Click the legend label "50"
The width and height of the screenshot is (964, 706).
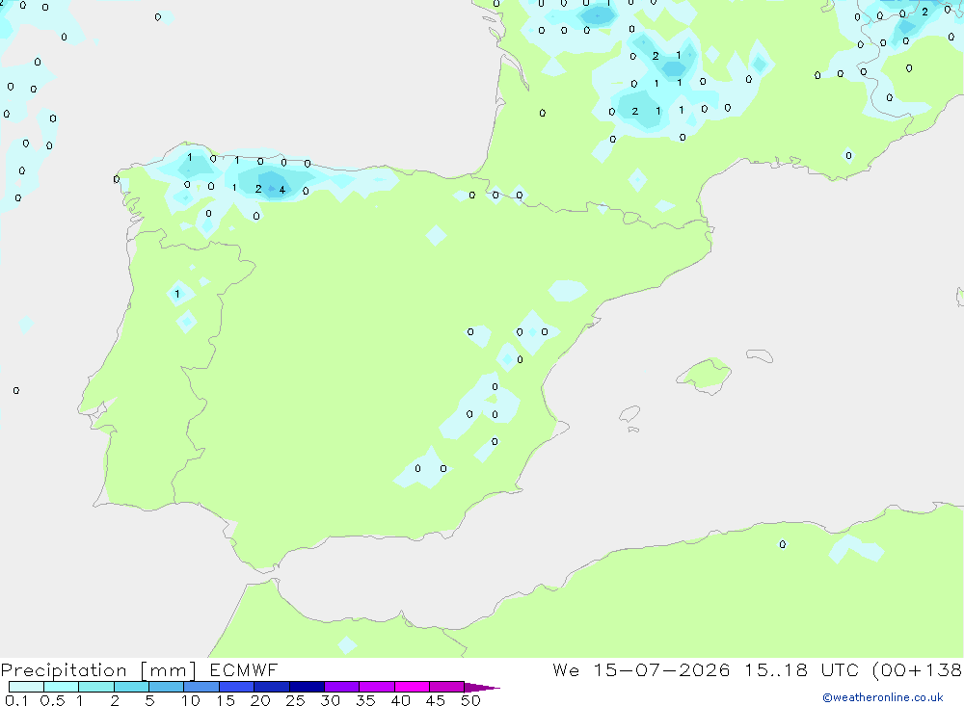tap(470, 700)
